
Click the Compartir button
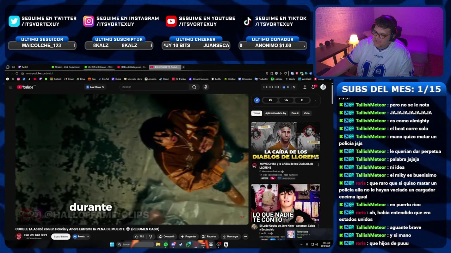pyautogui.click(x=166, y=236)
